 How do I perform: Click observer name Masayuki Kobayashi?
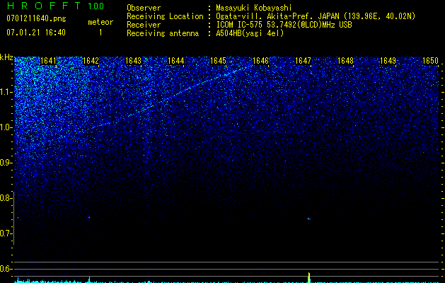(254, 8)
